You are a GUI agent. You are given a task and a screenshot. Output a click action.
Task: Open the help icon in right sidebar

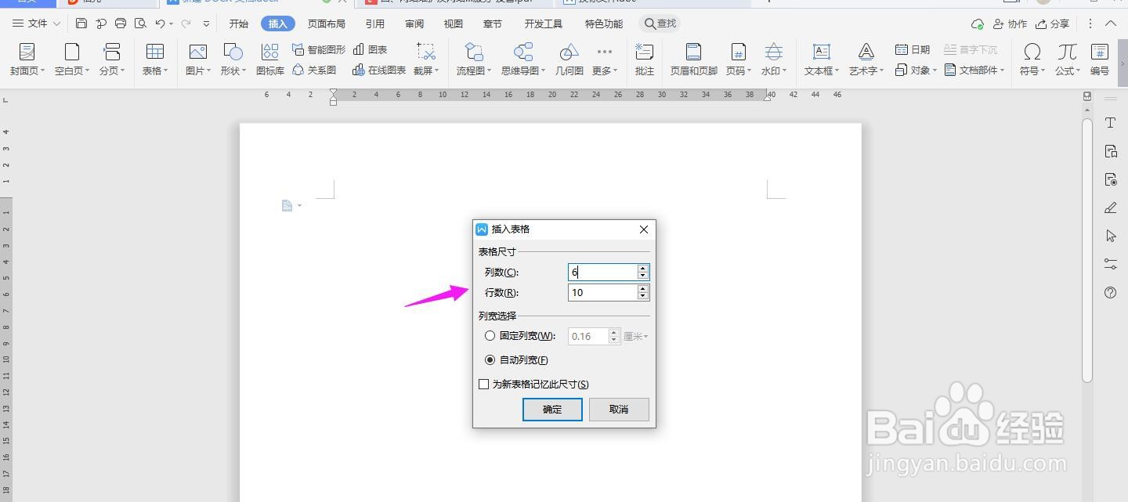(x=1110, y=292)
